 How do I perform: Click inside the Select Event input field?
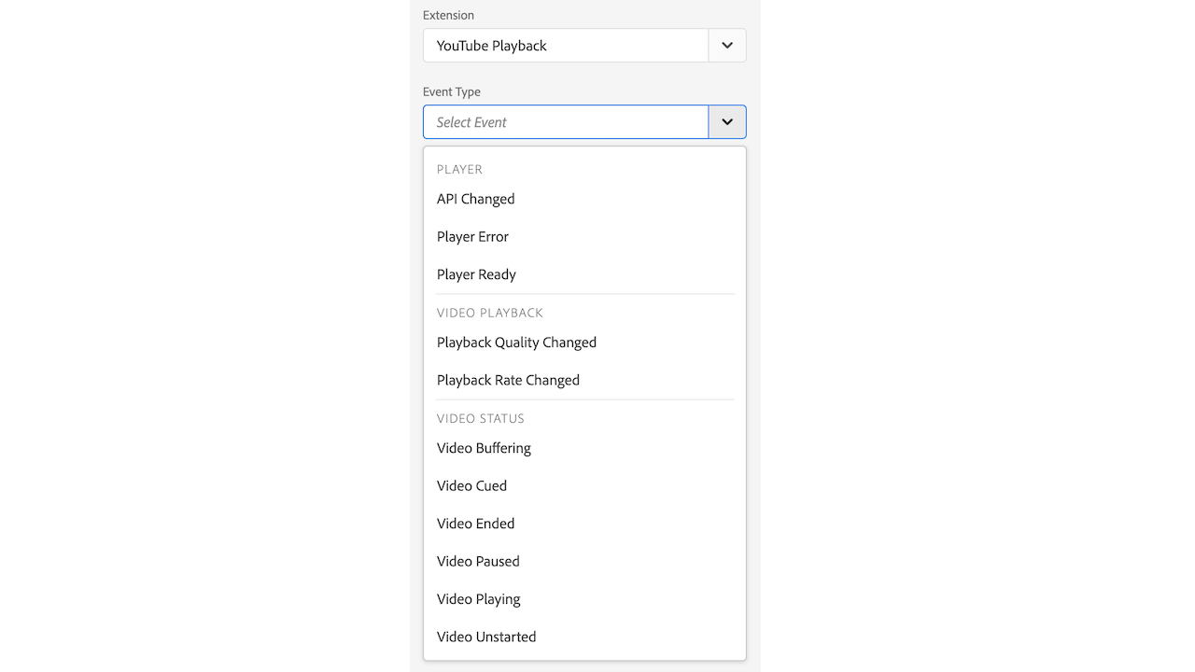[566, 121]
